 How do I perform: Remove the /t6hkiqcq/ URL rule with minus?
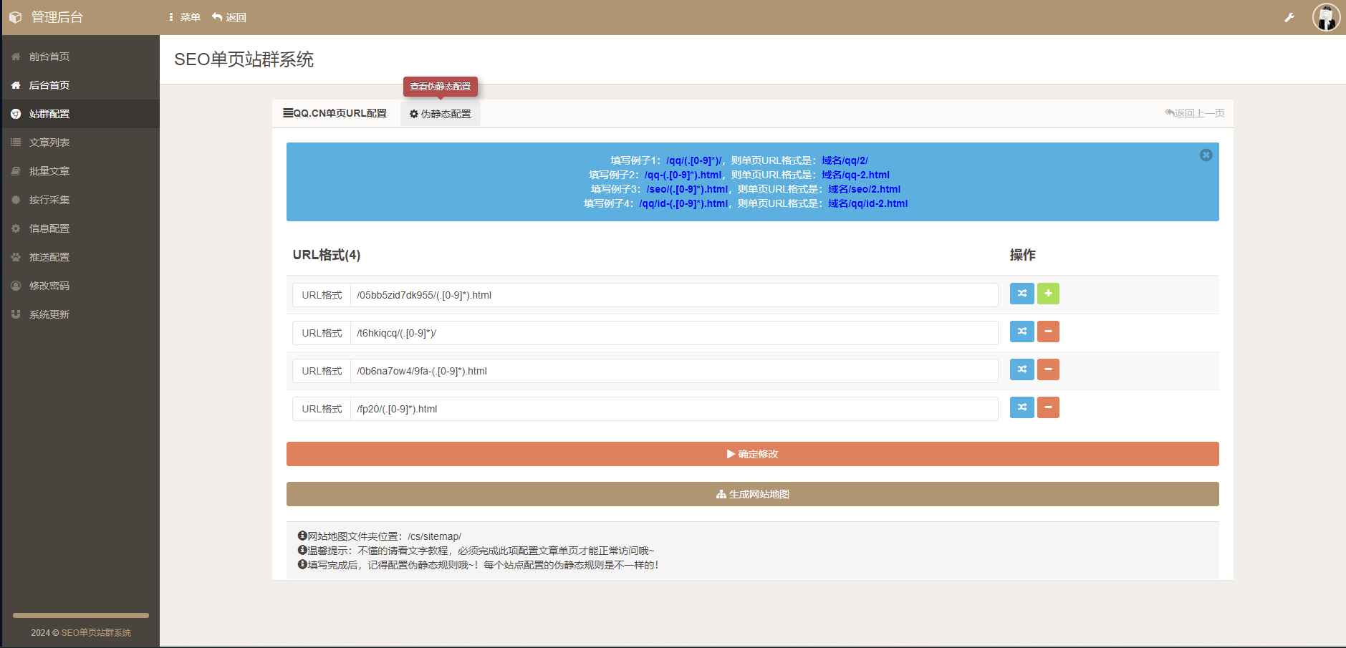click(1047, 331)
